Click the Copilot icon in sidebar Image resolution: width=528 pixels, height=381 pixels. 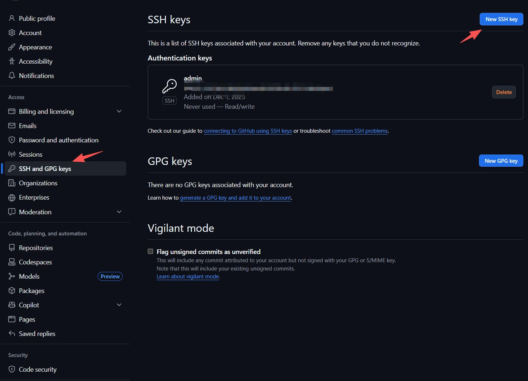12,305
